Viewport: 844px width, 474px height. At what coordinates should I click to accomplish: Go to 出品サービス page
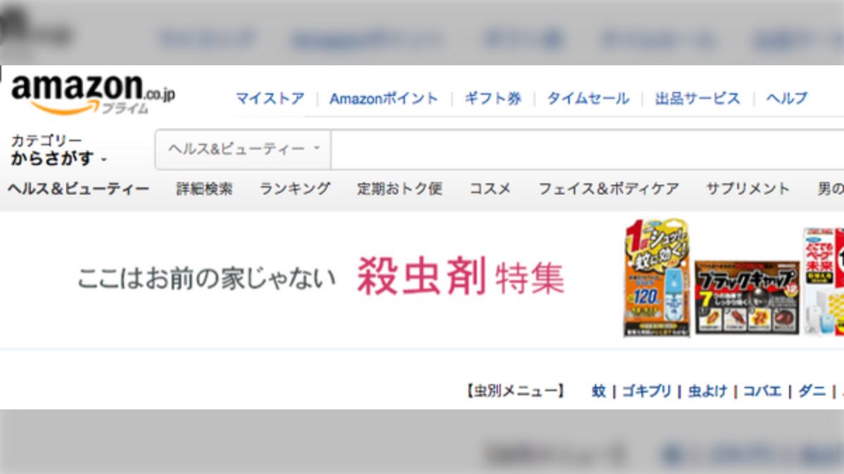point(698,98)
